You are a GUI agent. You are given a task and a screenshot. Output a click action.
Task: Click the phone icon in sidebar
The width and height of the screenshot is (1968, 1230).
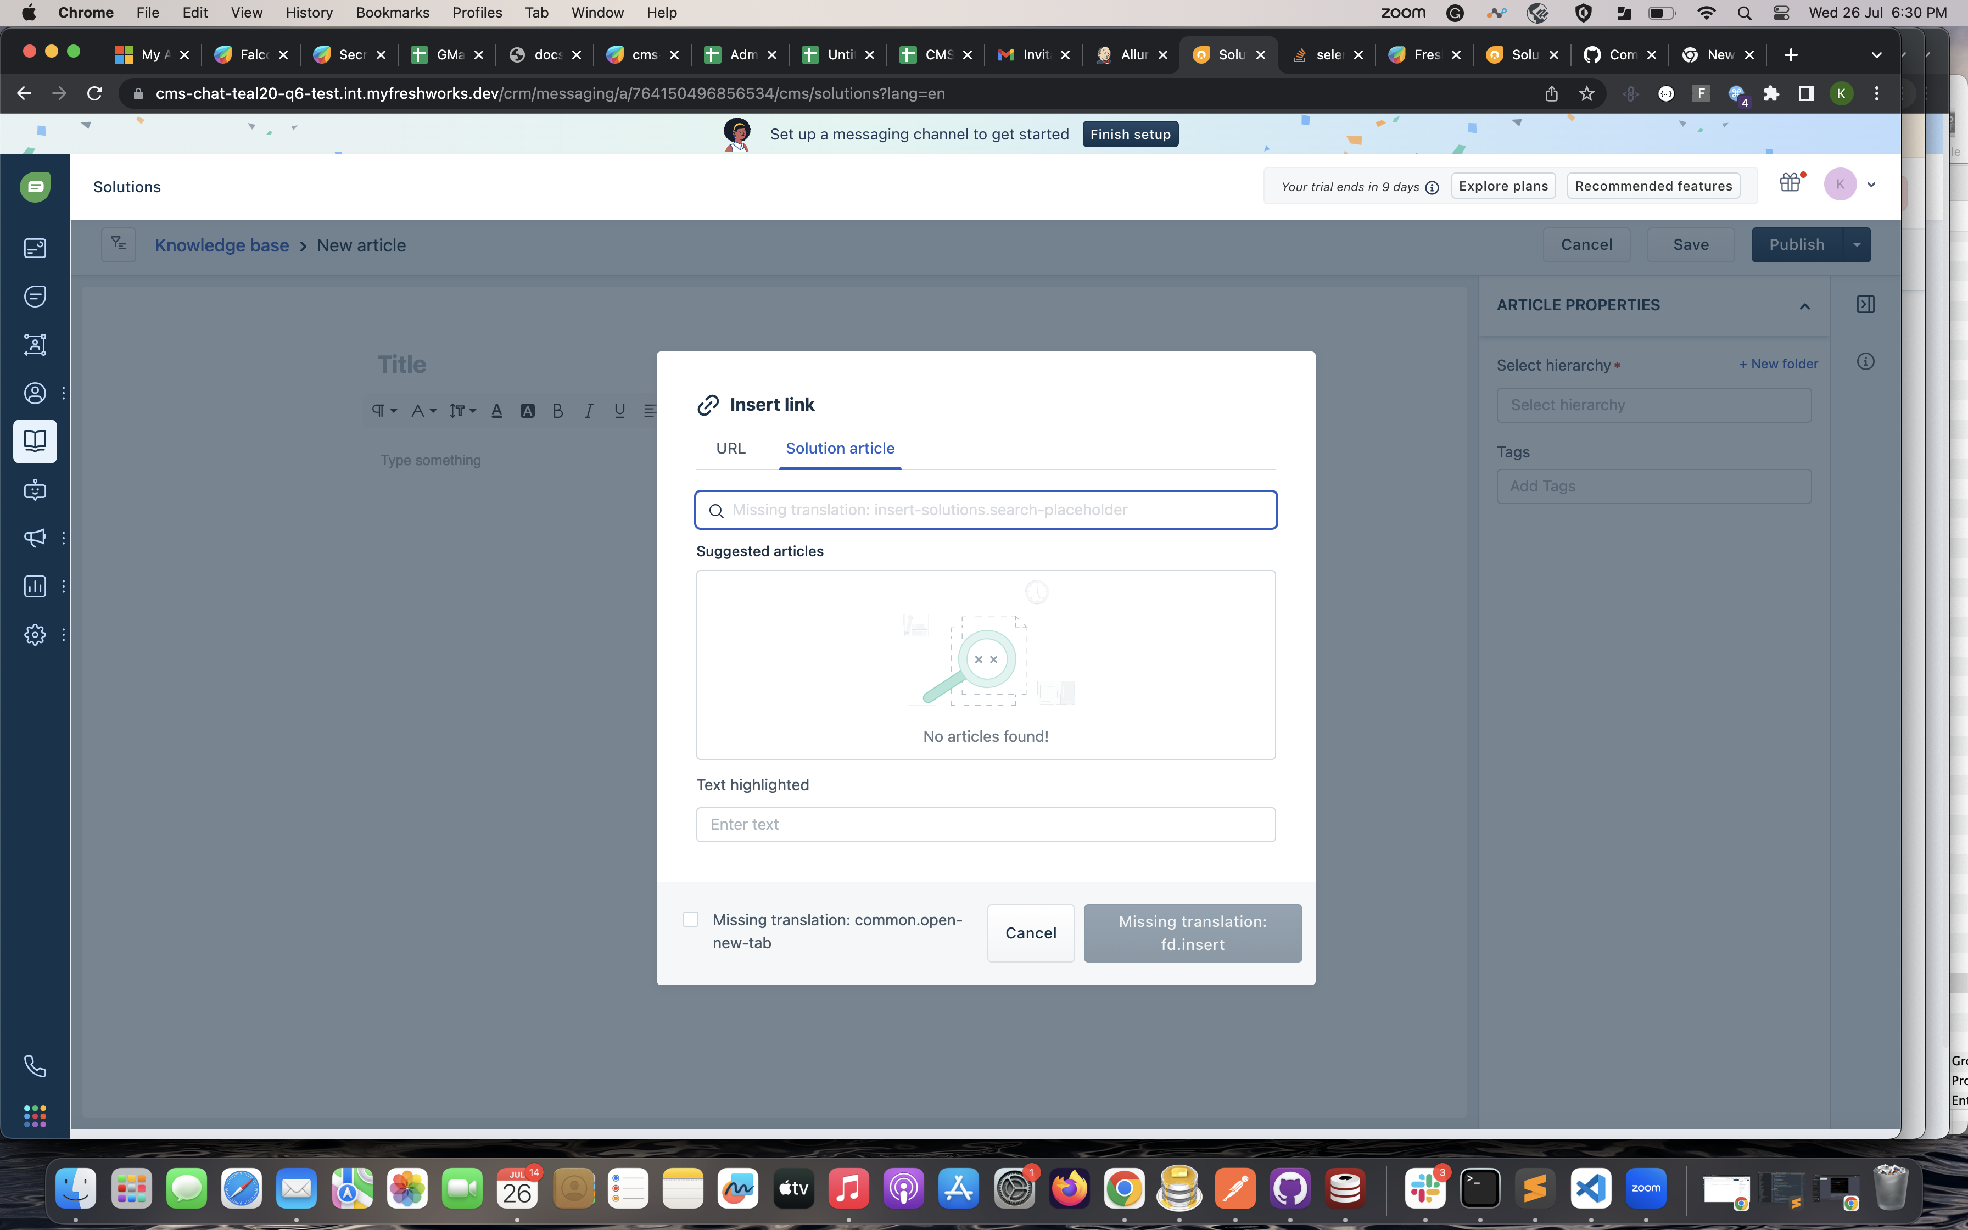tap(35, 1066)
